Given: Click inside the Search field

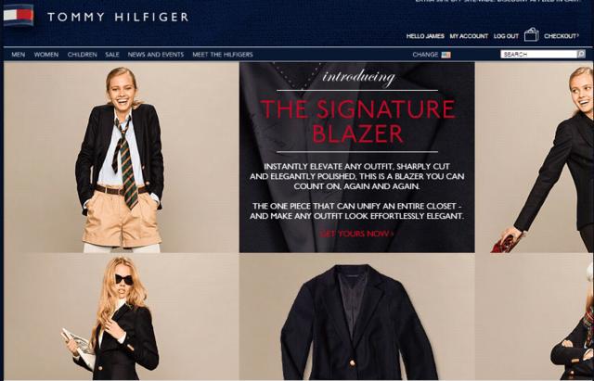Looking at the screenshot, I should pos(538,54).
